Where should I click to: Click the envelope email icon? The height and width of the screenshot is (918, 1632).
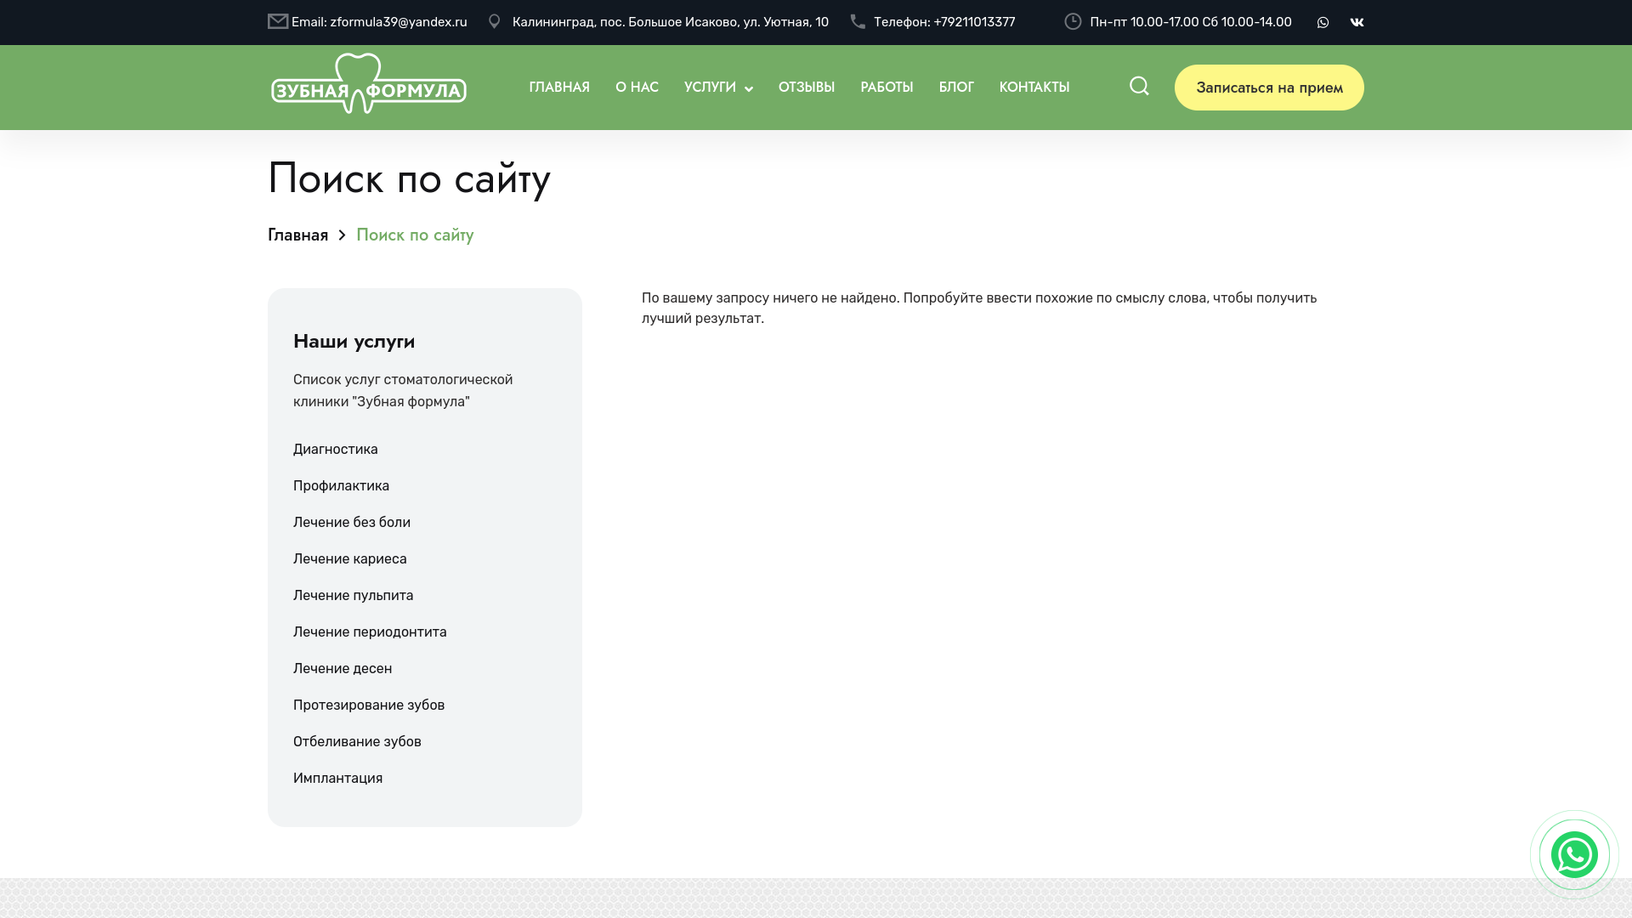pyautogui.click(x=278, y=22)
